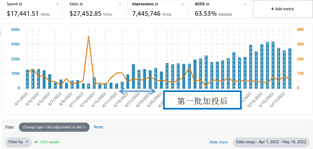Click the 400k left axis label
The image size is (313, 149).
(x=15, y=30)
